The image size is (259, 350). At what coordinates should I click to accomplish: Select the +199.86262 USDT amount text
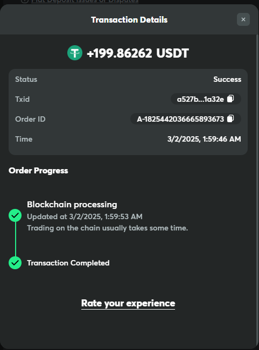138,53
